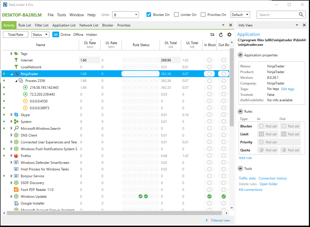Image resolution: width=310 pixels, height=227 pixels.
Task: Enable the Priorities On checkbox
Action: point(203,15)
